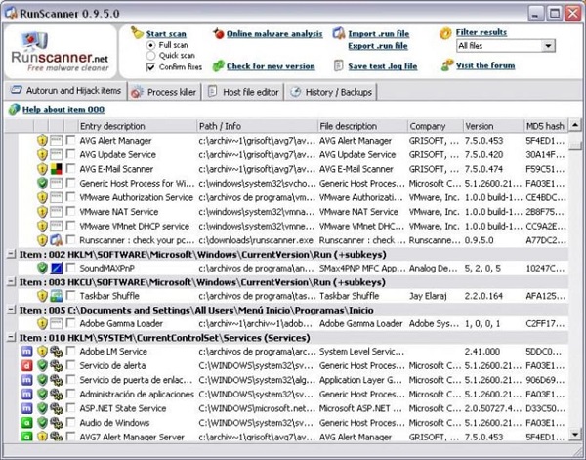
Task: Click the list scrollbar down arrow
Action: [575, 435]
